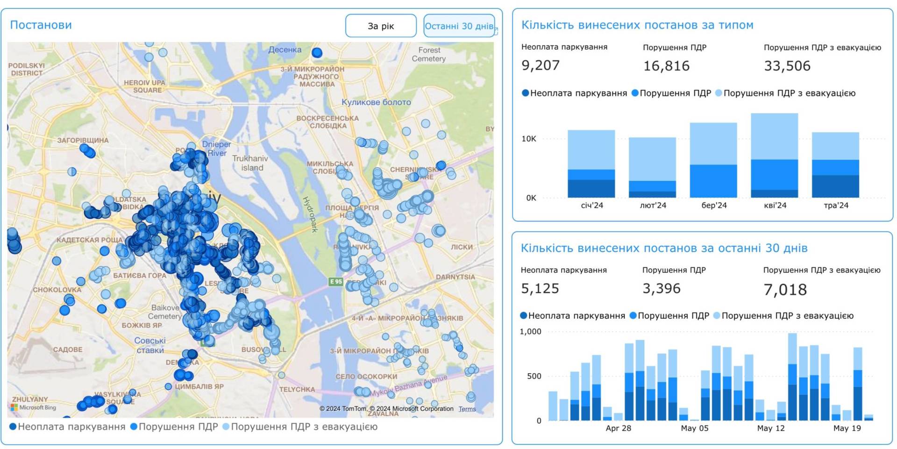The height and width of the screenshot is (449, 897).
Task: Click Неоплата паркування legend dot below map
Action: tap(13, 427)
